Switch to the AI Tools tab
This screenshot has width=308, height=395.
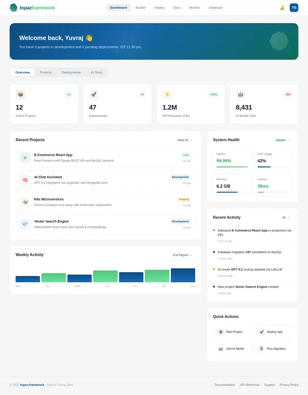(96, 72)
